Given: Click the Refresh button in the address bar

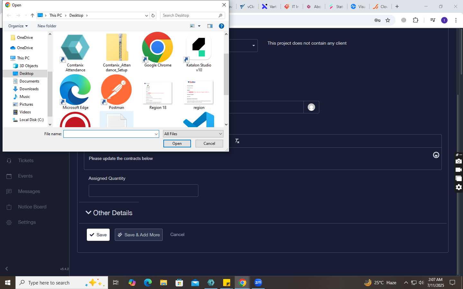Looking at the screenshot, I should click(x=153, y=15).
